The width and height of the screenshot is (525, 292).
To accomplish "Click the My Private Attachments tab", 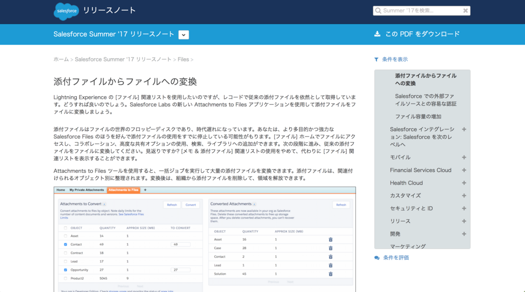I will [x=87, y=190].
